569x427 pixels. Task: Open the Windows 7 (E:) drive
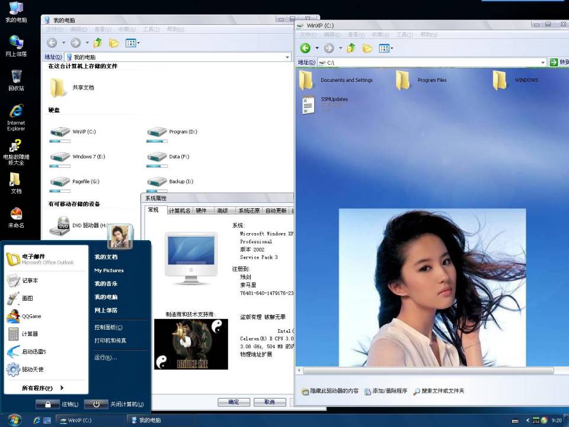tap(78, 160)
